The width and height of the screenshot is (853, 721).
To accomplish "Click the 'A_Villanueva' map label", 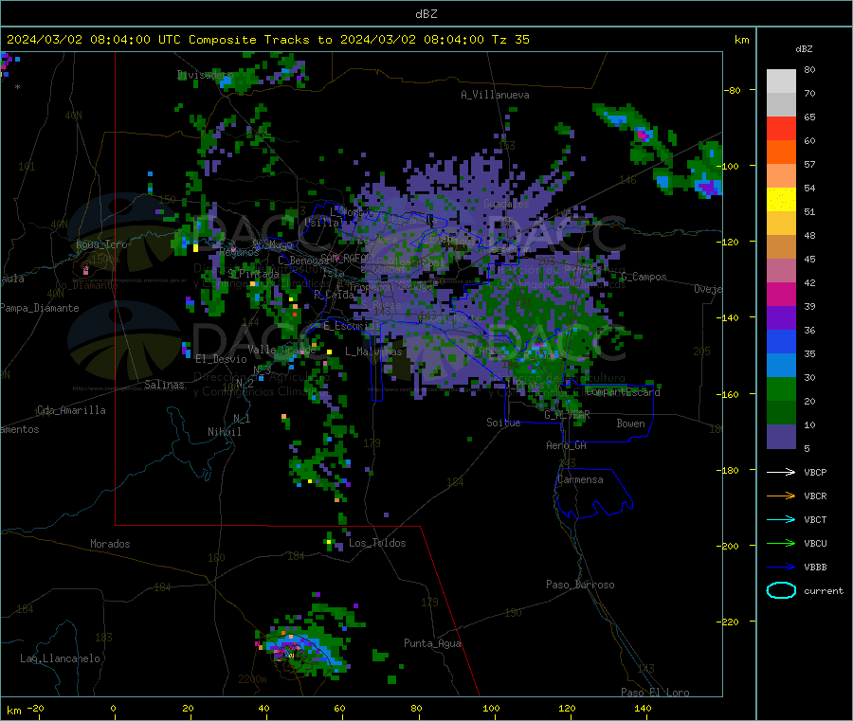I will click(x=495, y=95).
